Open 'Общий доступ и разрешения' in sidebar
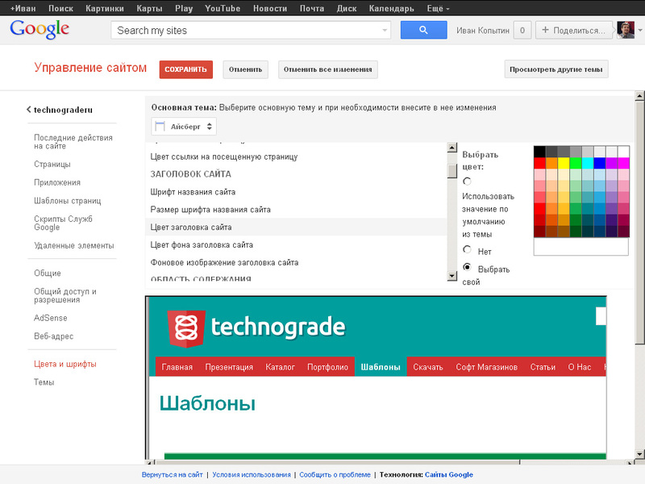The width and height of the screenshot is (645, 484). tap(65, 295)
